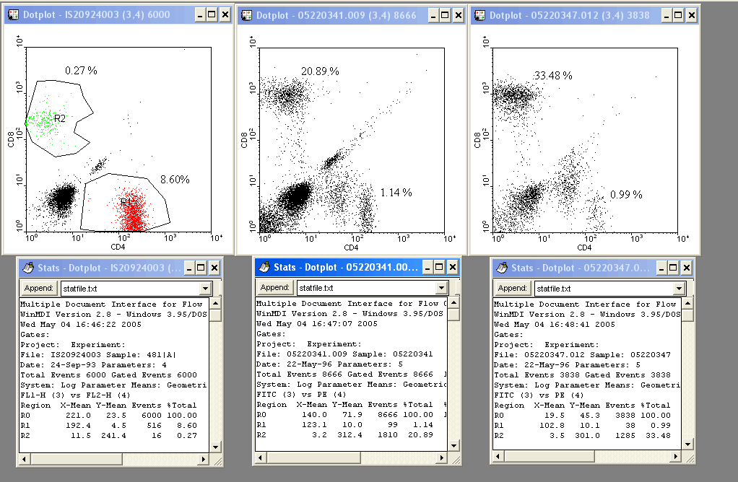
Task: Click the Dotplot 05220341.009 window system icon
Action: pyautogui.click(x=246, y=14)
